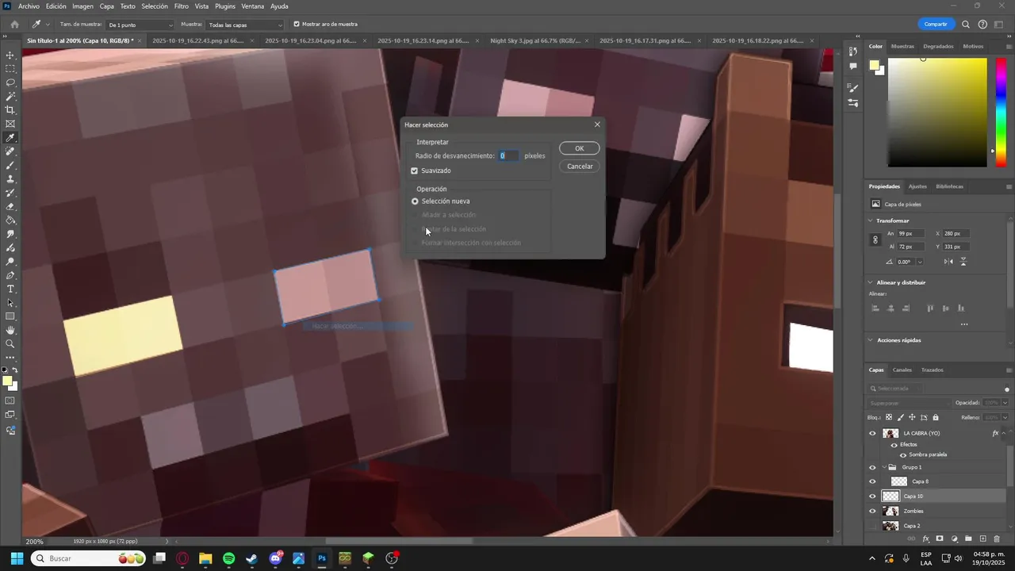
Task: Click the Compartir button
Action: click(936, 24)
